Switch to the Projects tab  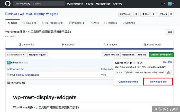pos(77,23)
